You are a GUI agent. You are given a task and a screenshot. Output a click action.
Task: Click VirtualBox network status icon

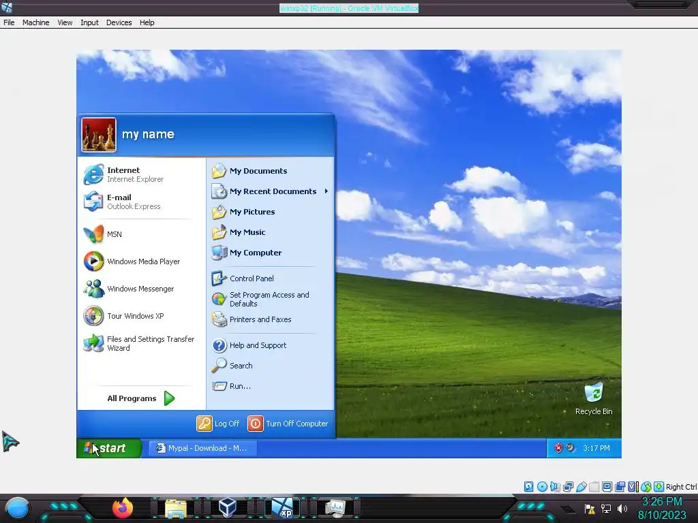(568, 486)
